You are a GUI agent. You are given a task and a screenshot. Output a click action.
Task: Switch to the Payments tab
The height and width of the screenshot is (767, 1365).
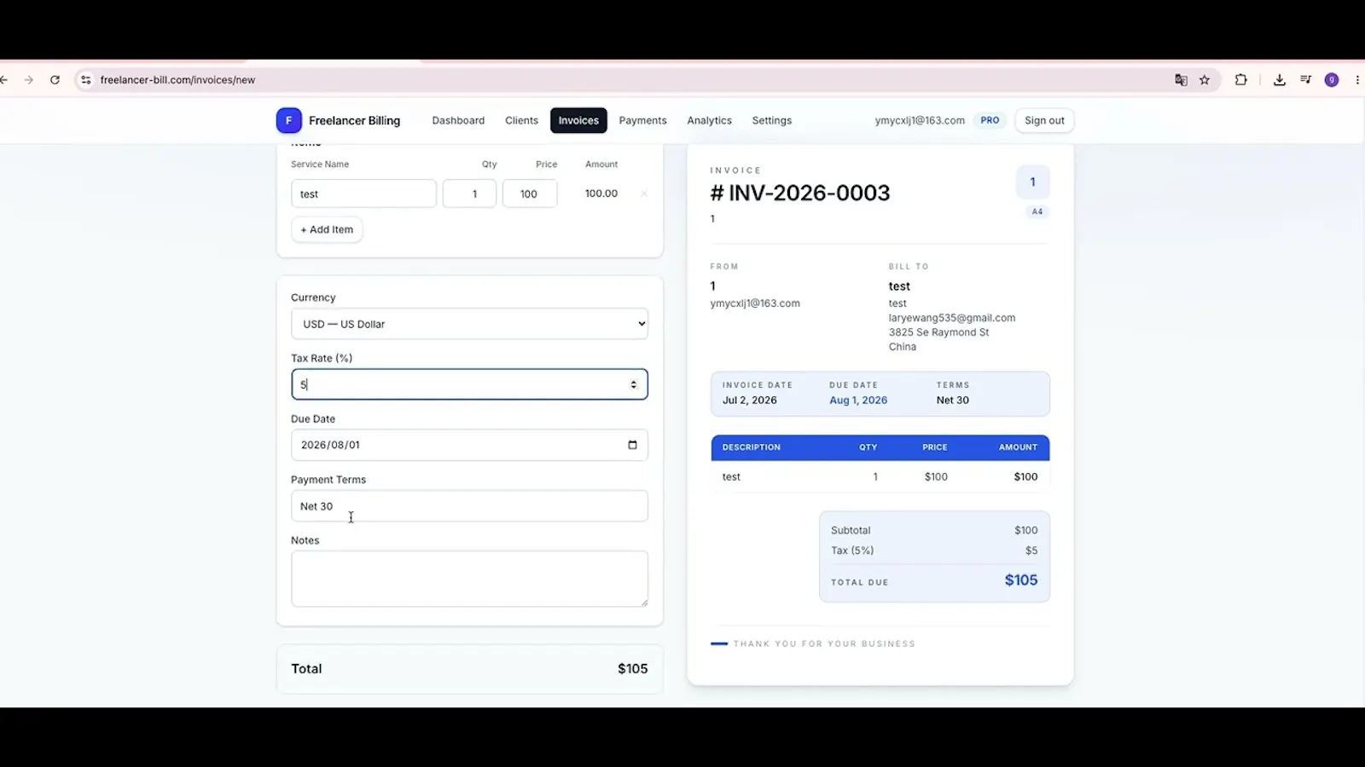[642, 120]
